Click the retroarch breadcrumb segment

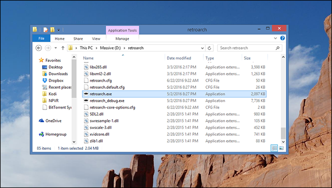pyautogui.click(x=136, y=48)
